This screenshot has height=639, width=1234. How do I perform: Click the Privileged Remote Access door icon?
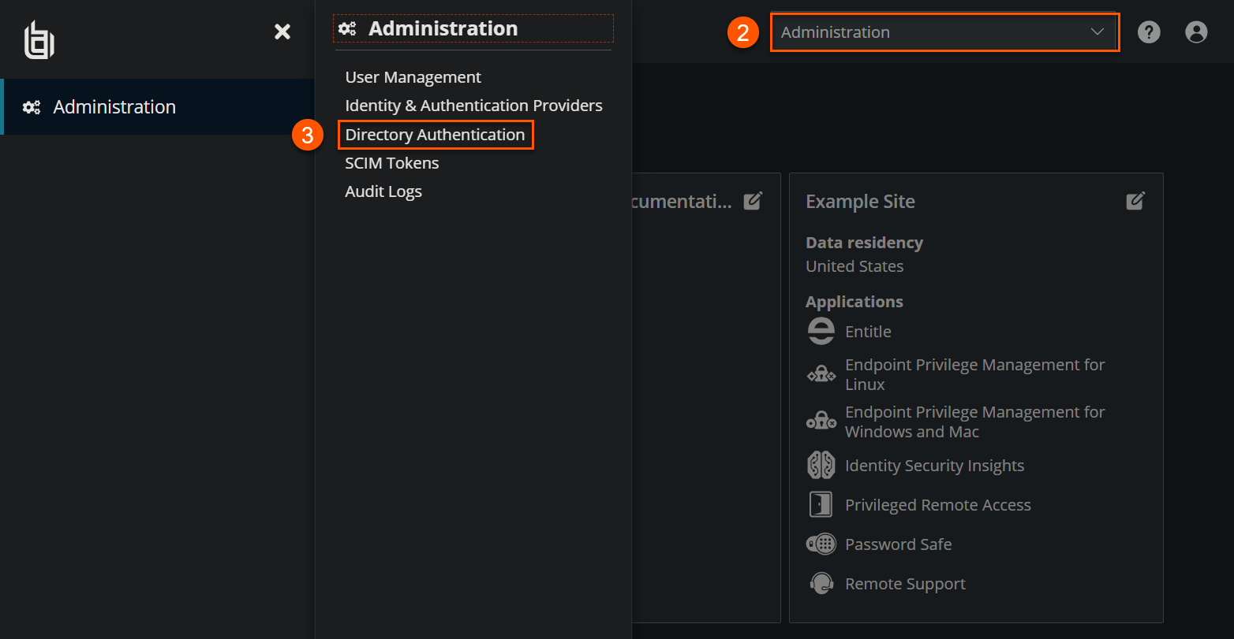tap(821, 504)
